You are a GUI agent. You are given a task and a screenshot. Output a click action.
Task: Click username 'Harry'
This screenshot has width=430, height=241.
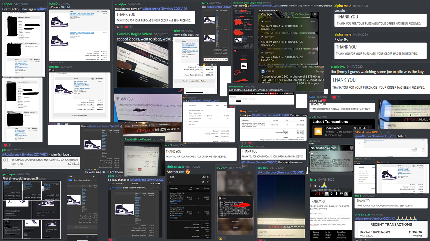click(x=243, y=111)
